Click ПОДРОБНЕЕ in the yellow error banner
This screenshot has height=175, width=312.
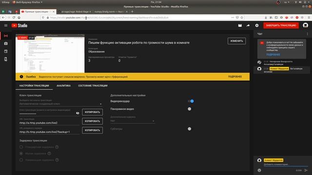click(x=235, y=77)
